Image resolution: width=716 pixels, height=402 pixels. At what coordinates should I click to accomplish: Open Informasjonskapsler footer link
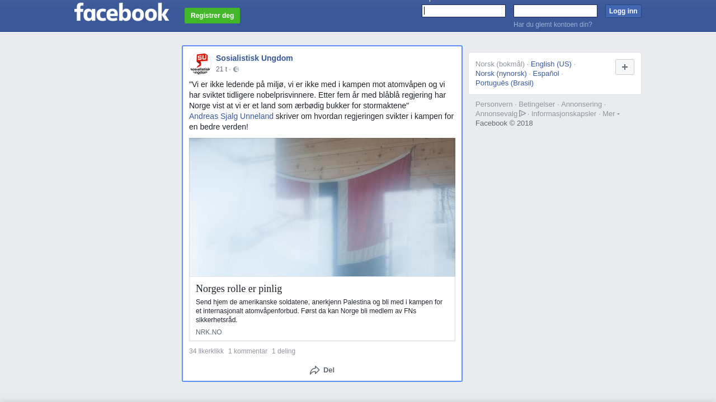pos(564,113)
